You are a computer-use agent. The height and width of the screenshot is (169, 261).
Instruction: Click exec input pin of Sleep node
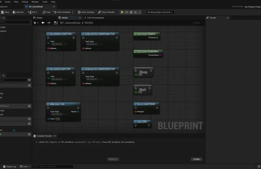136,71
